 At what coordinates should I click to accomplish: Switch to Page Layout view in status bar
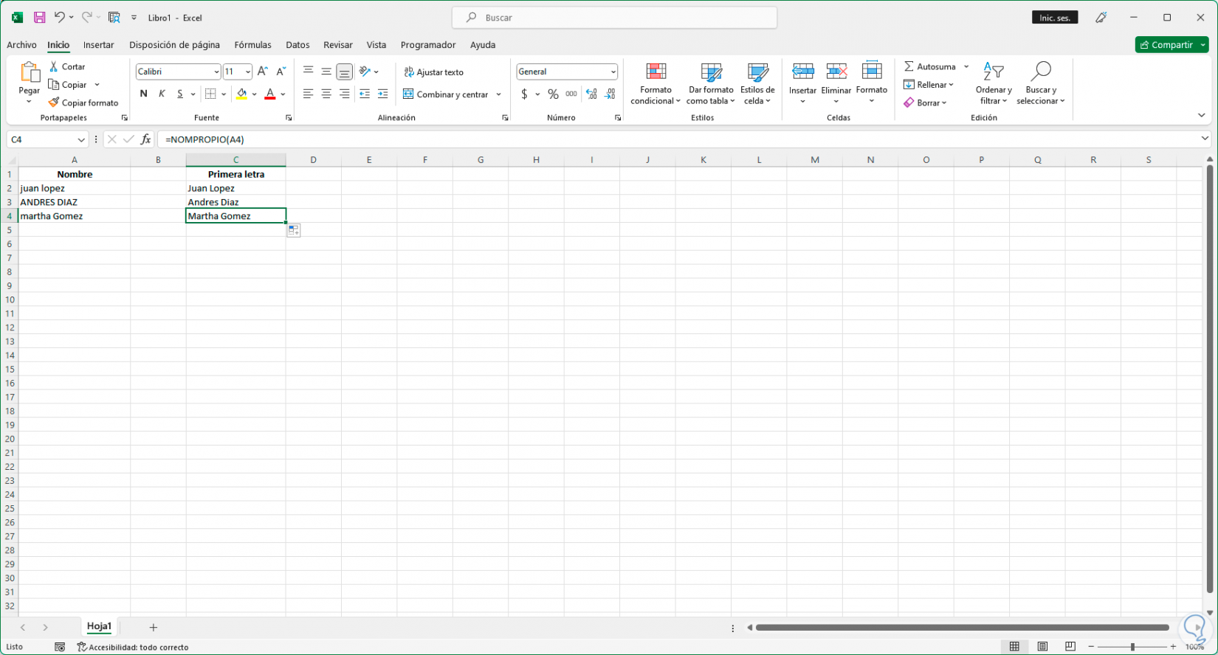click(x=1042, y=647)
